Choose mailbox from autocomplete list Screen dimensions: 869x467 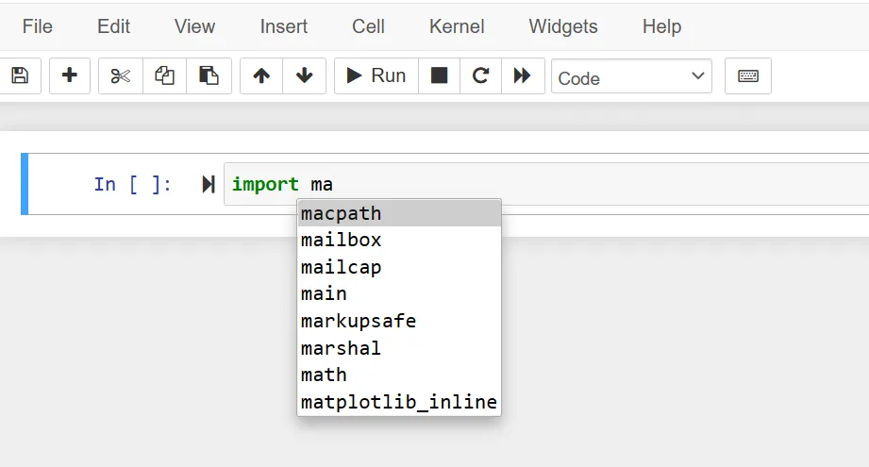click(399, 240)
